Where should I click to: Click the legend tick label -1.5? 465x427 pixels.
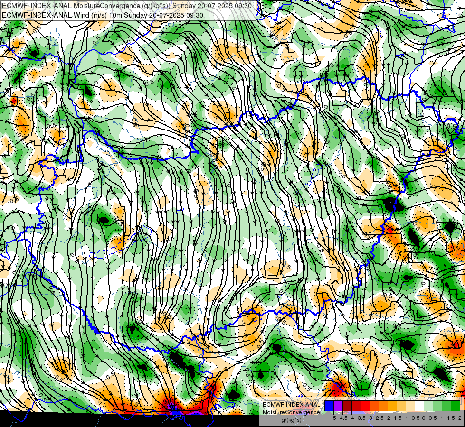[x=398, y=418]
